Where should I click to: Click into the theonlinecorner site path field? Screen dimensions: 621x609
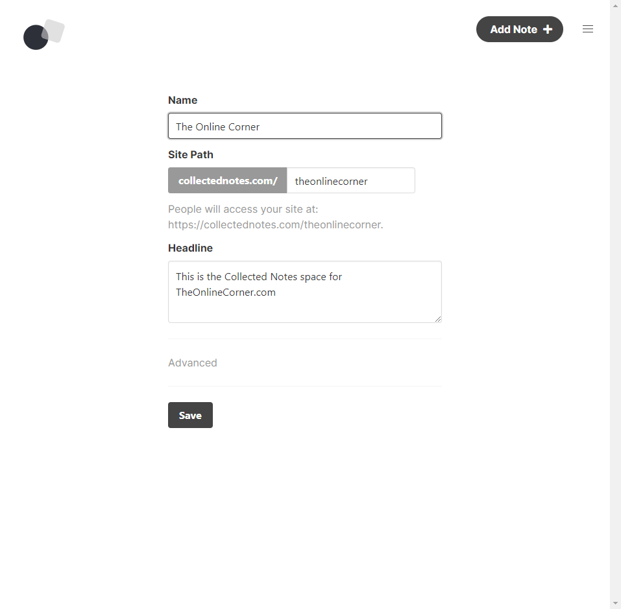tap(350, 181)
